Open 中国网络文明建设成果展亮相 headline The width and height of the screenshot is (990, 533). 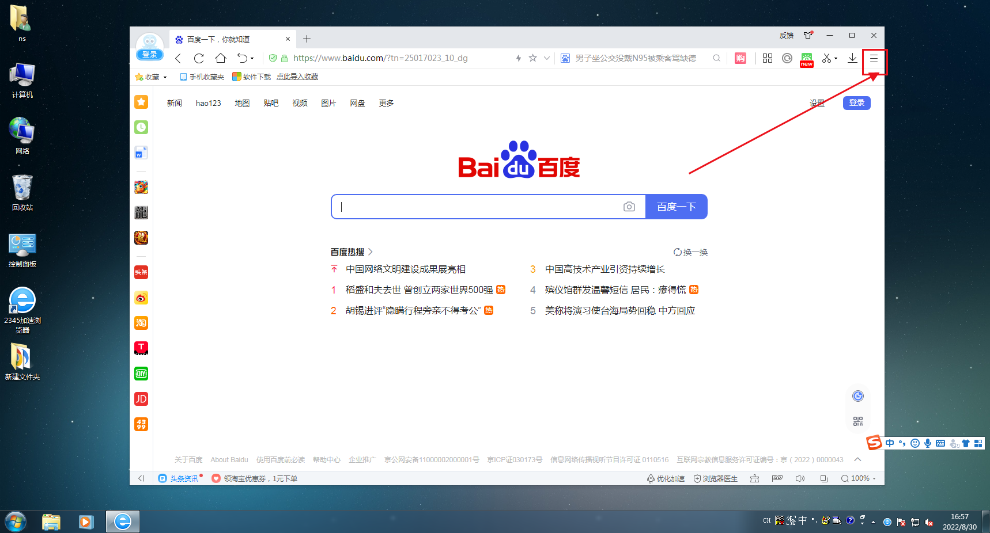406,269
